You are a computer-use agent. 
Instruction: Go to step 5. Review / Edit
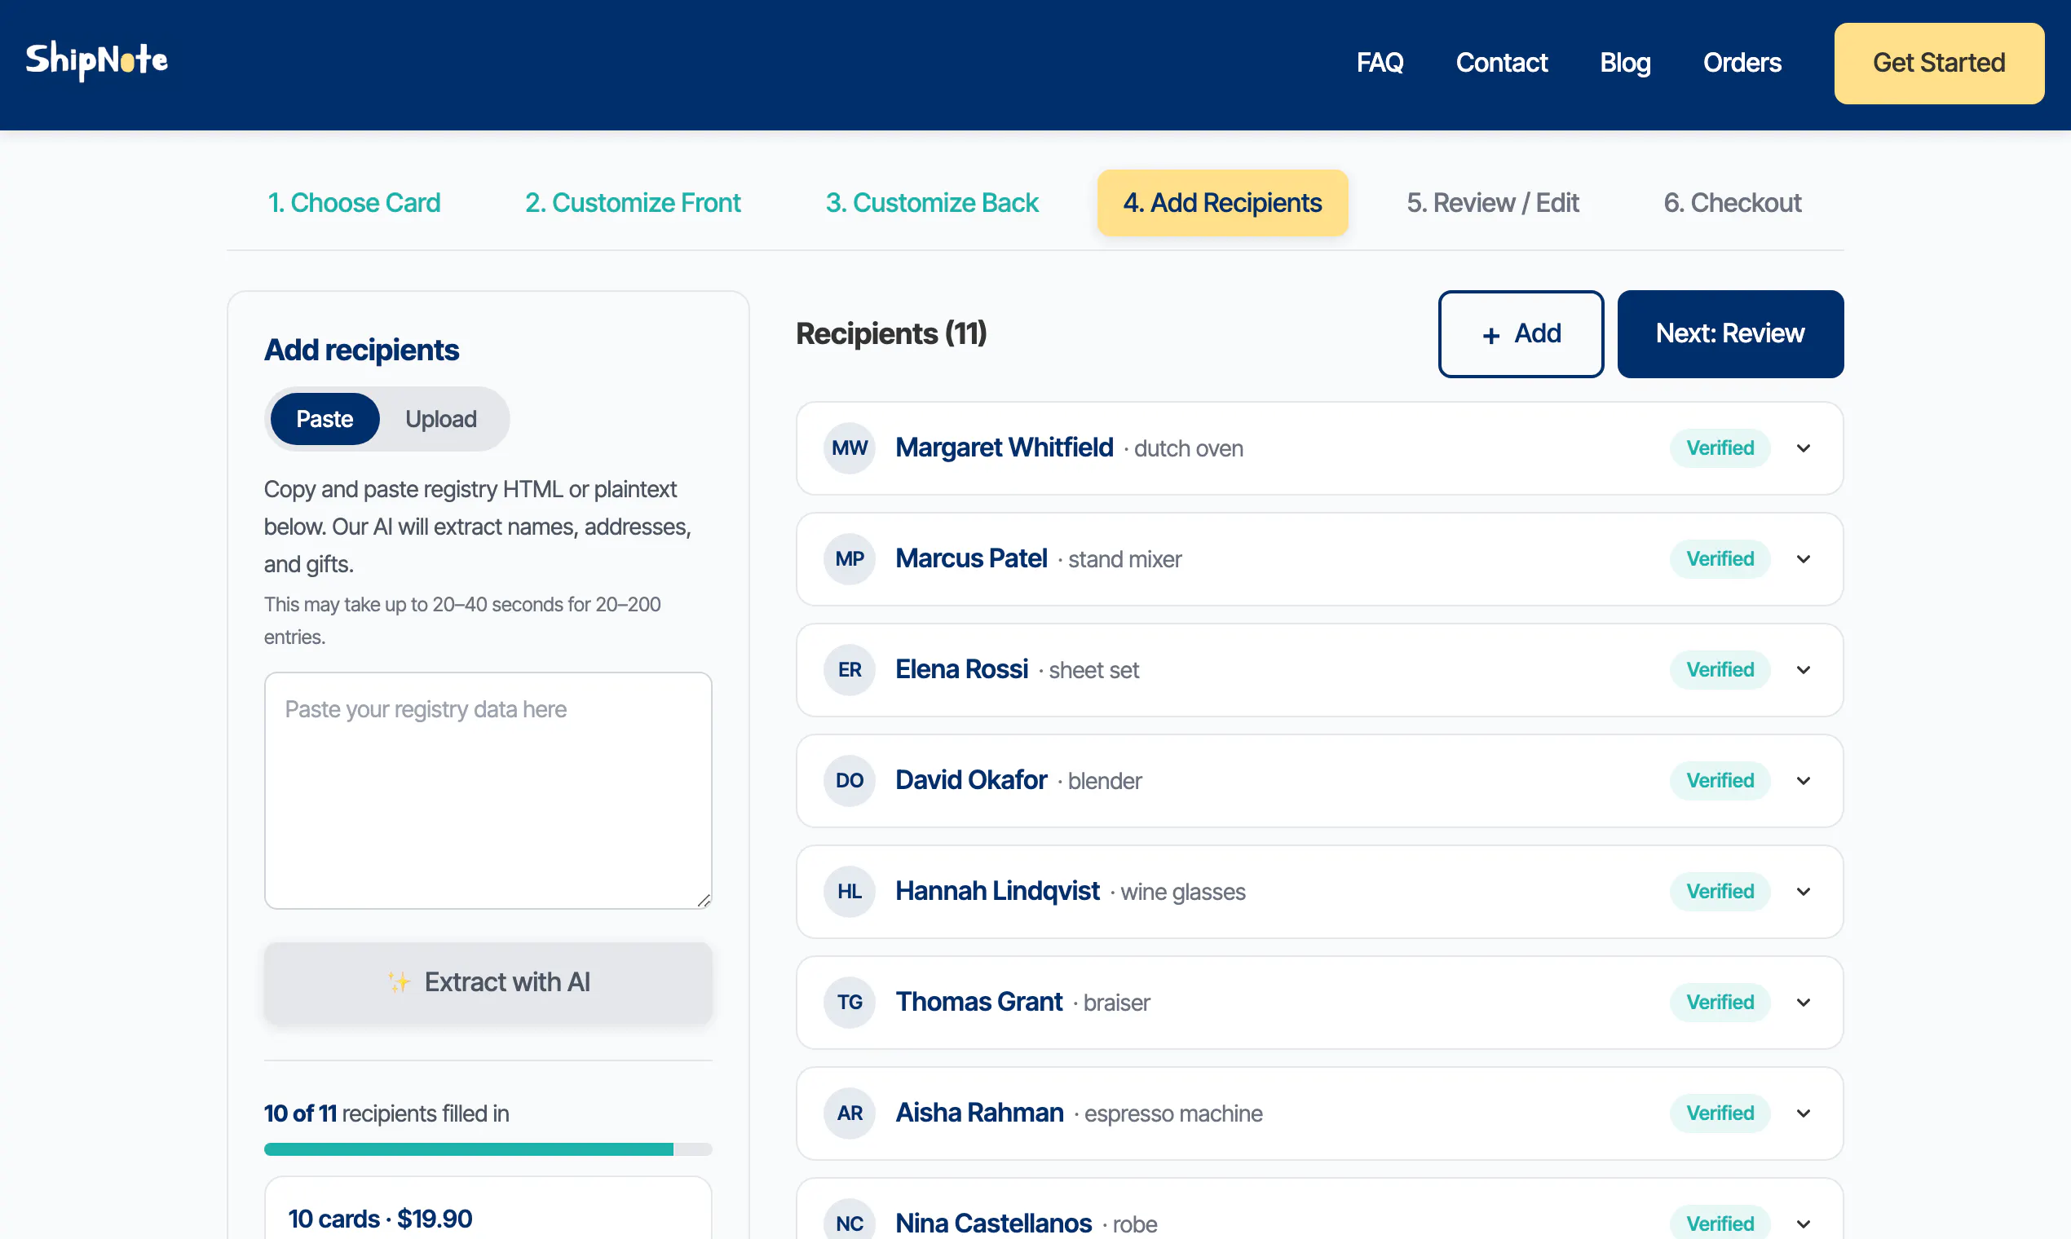pyautogui.click(x=1492, y=203)
